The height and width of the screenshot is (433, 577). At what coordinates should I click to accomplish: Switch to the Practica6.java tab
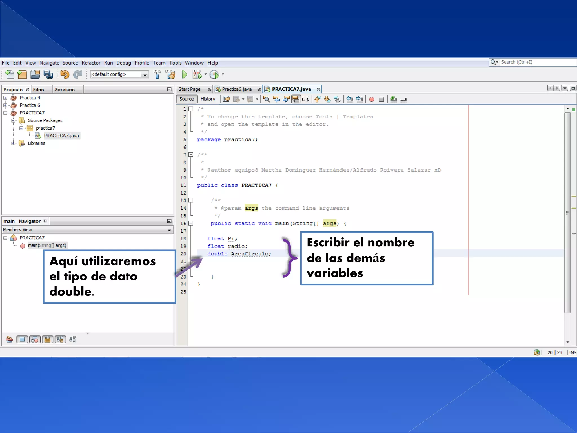(236, 89)
